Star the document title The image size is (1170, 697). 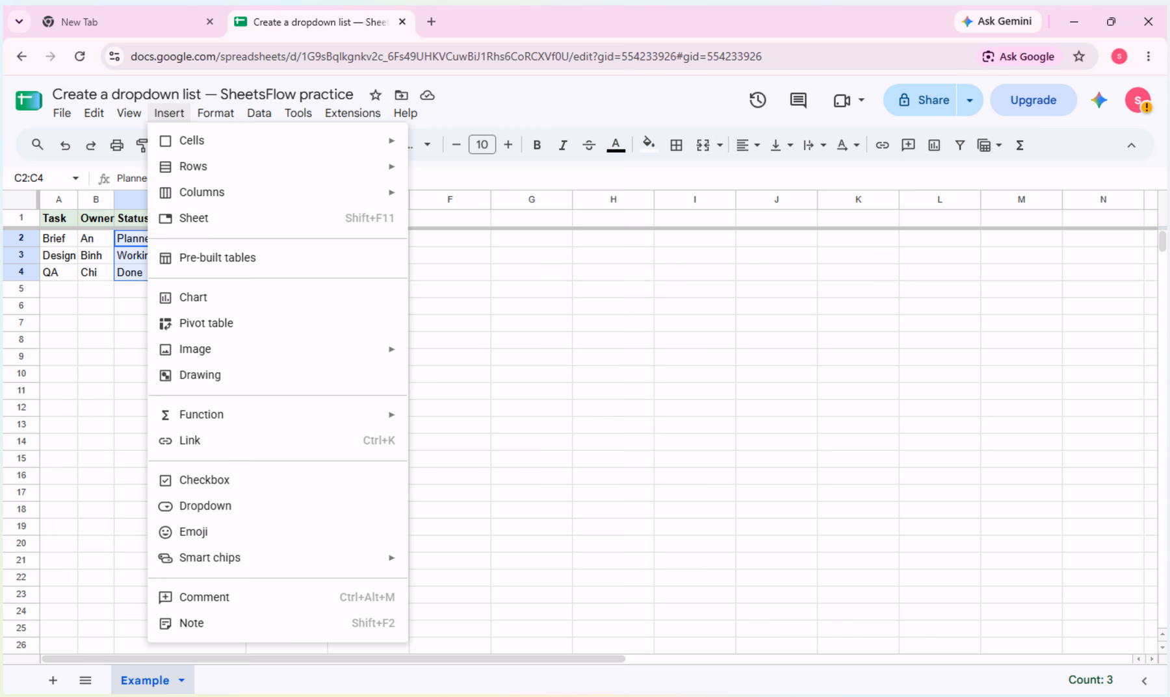(376, 95)
